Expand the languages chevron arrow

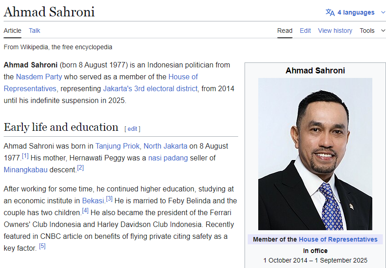pos(383,12)
